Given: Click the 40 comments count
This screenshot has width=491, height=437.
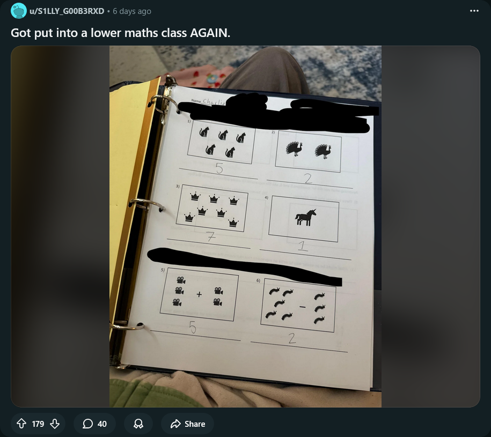Looking at the screenshot, I should click(x=102, y=424).
